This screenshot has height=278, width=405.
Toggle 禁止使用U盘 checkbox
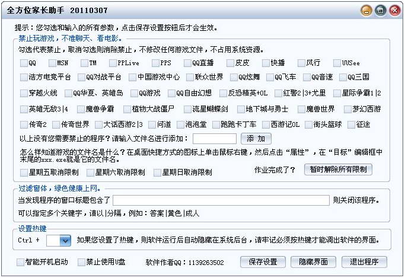point(81,262)
